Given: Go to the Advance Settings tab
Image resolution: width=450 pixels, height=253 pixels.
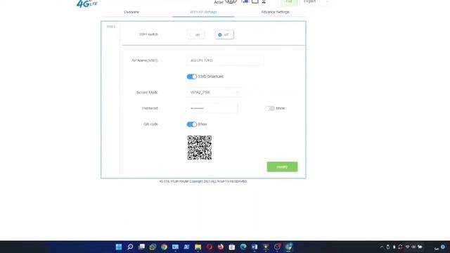Looking at the screenshot, I should coord(275,12).
